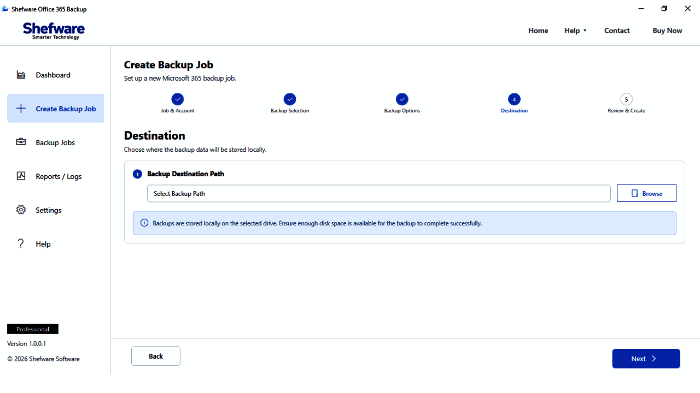Open the Dashboard chart icon
The height and width of the screenshot is (393, 700).
[x=21, y=75]
